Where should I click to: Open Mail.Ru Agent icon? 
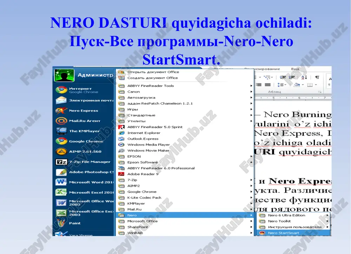pyautogui.click(x=61, y=121)
